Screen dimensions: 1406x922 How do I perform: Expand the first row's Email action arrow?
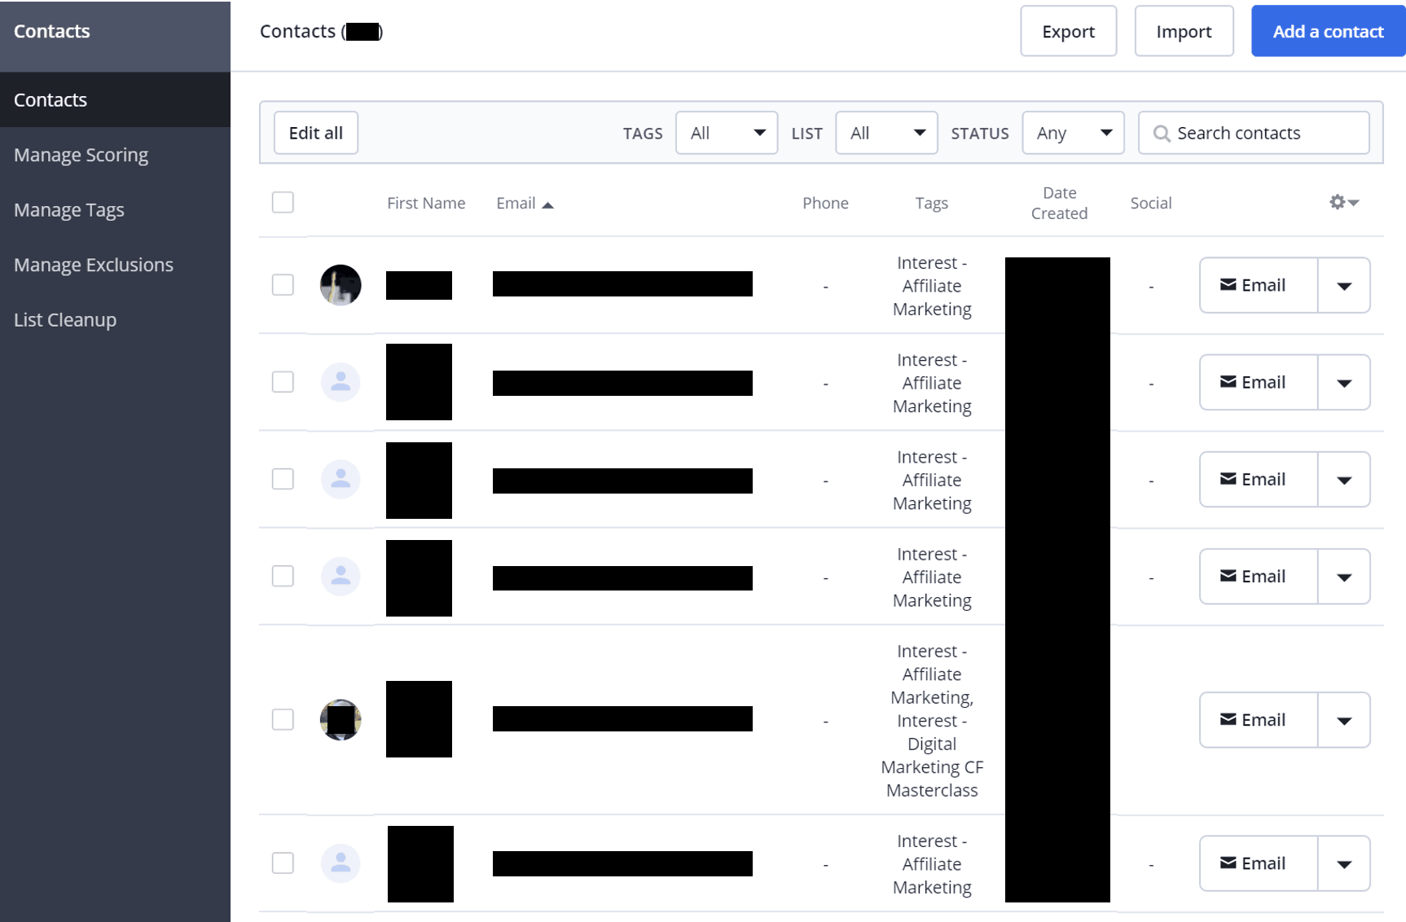point(1344,286)
